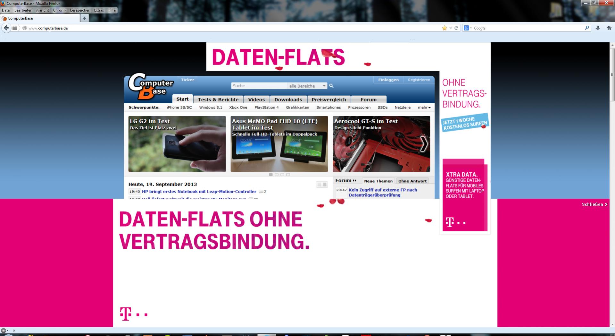Open a new tab with the plus button
This screenshot has height=336, width=615.
coord(84,18)
